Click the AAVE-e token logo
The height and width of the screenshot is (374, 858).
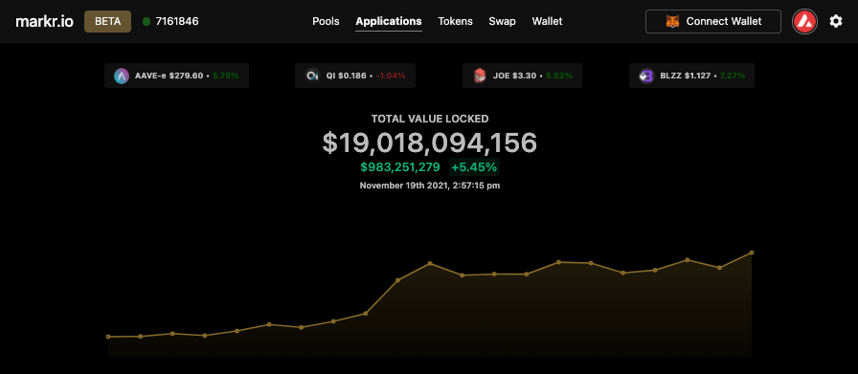click(x=122, y=76)
